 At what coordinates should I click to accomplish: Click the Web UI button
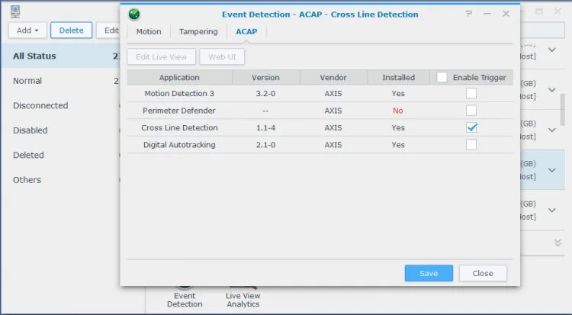[222, 57]
